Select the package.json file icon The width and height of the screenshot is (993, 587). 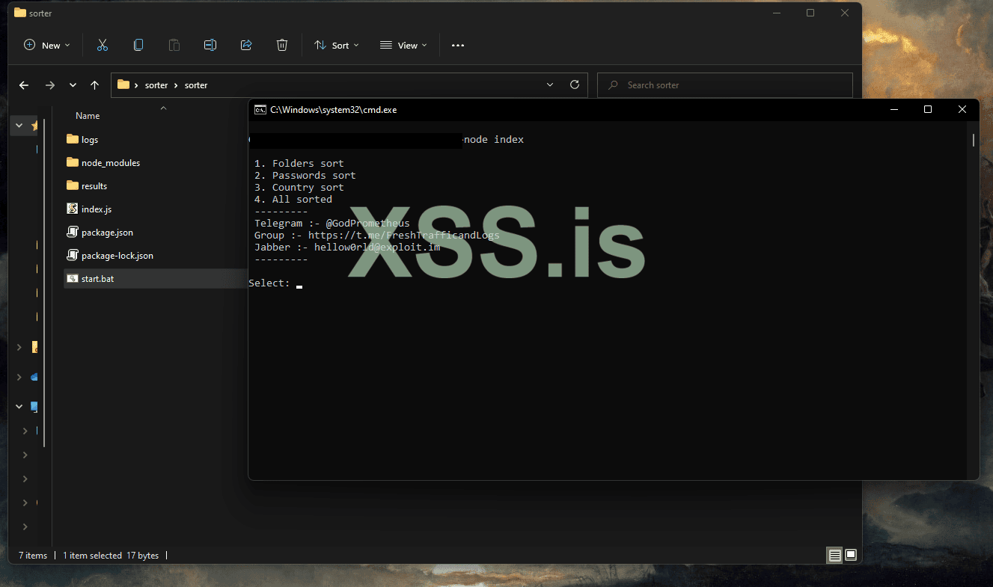(73, 232)
